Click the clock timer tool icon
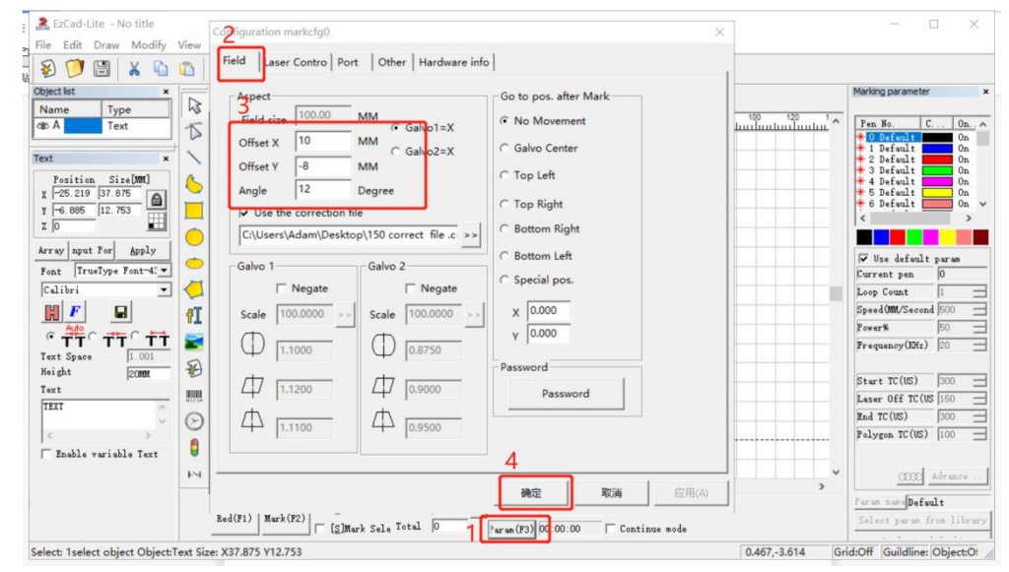This screenshot has width=1009, height=572. [x=194, y=420]
